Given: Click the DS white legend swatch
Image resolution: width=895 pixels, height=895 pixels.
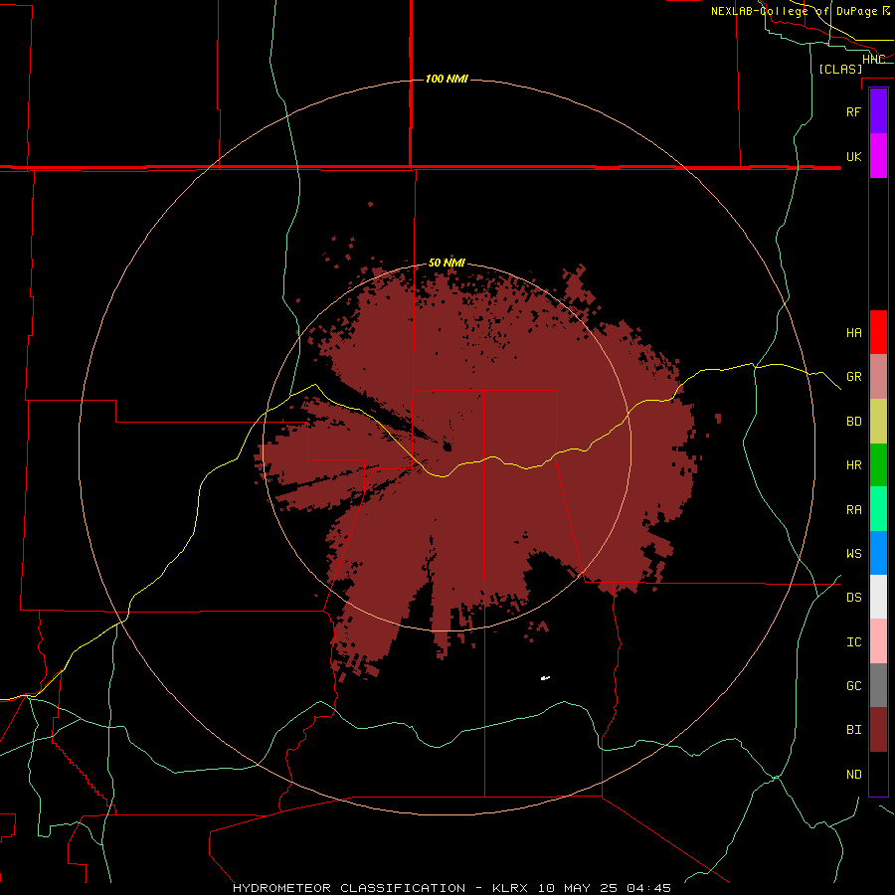Looking at the screenshot, I should 878,597.
